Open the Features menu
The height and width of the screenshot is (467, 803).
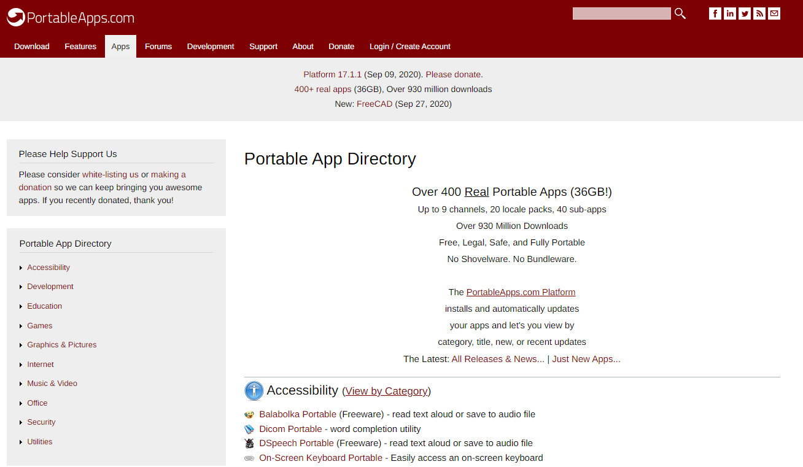[80, 47]
